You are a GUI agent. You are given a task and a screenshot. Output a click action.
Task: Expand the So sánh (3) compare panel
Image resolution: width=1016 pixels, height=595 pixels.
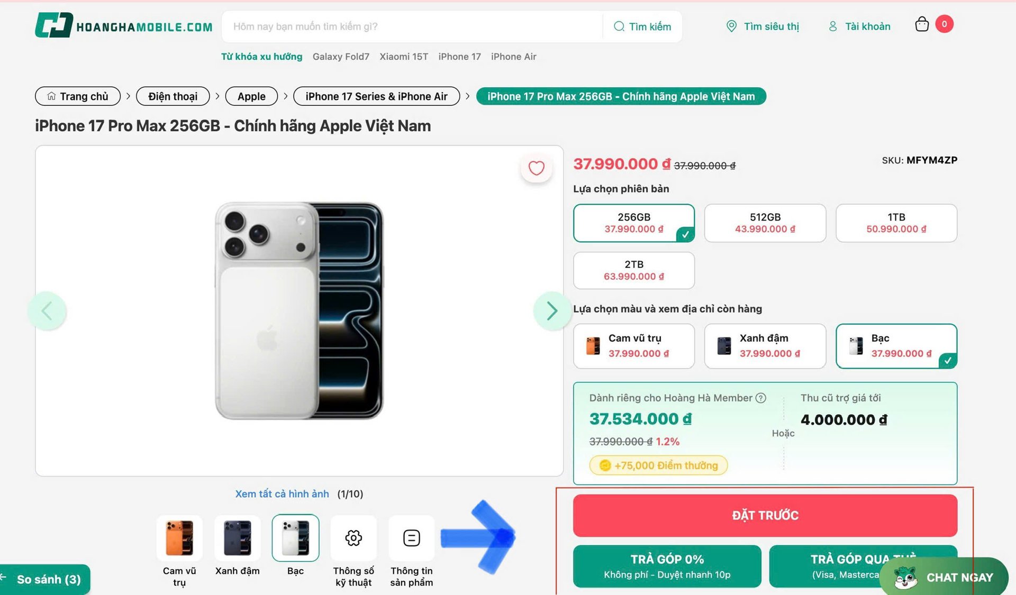(x=44, y=580)
